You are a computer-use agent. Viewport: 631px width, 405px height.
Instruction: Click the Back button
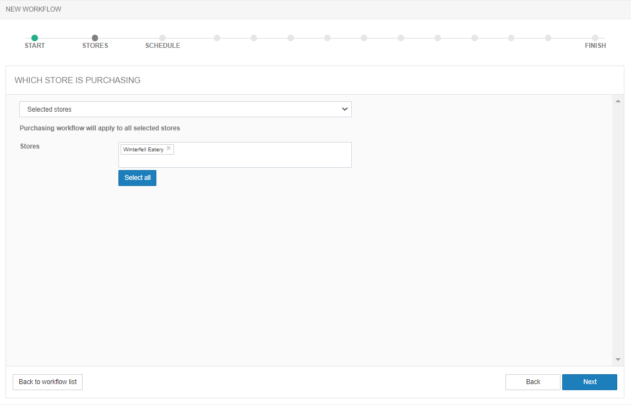click(x=532, y=382)
